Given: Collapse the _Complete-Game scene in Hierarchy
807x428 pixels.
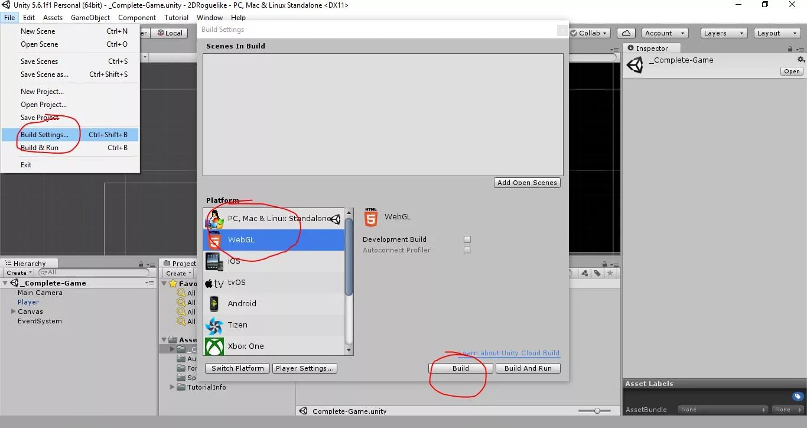Looking at the screenshot, I should point(5,283).
